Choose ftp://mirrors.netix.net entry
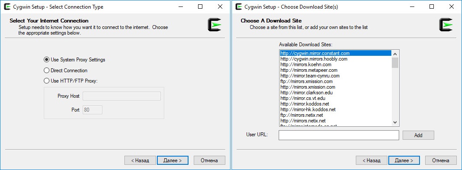The image size is (462, 170). [x=335, y=115]
